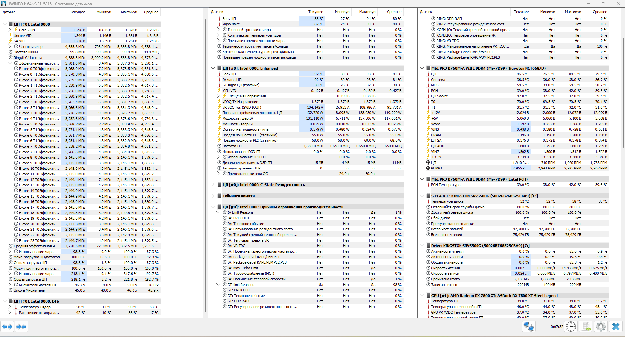The image size is (625, 337).
Task: Expand the Тайминги памяти group
Action: tap(213, 196)
